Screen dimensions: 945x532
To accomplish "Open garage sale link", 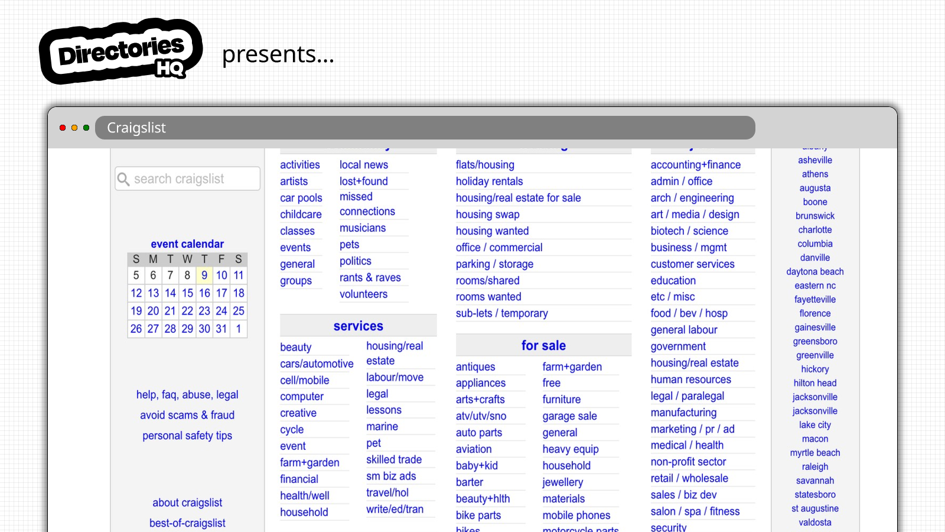I will click(x=570, y=416).
